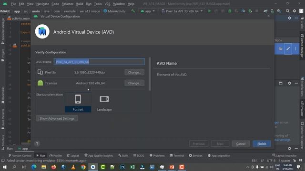
Task: Click the Debug app bug icon
Action: 230,11
